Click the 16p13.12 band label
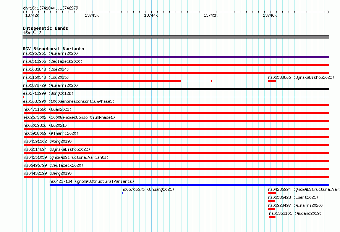 32,33
